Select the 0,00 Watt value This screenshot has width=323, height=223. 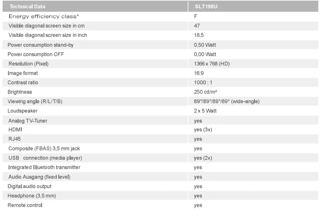[x=205, y=54]
